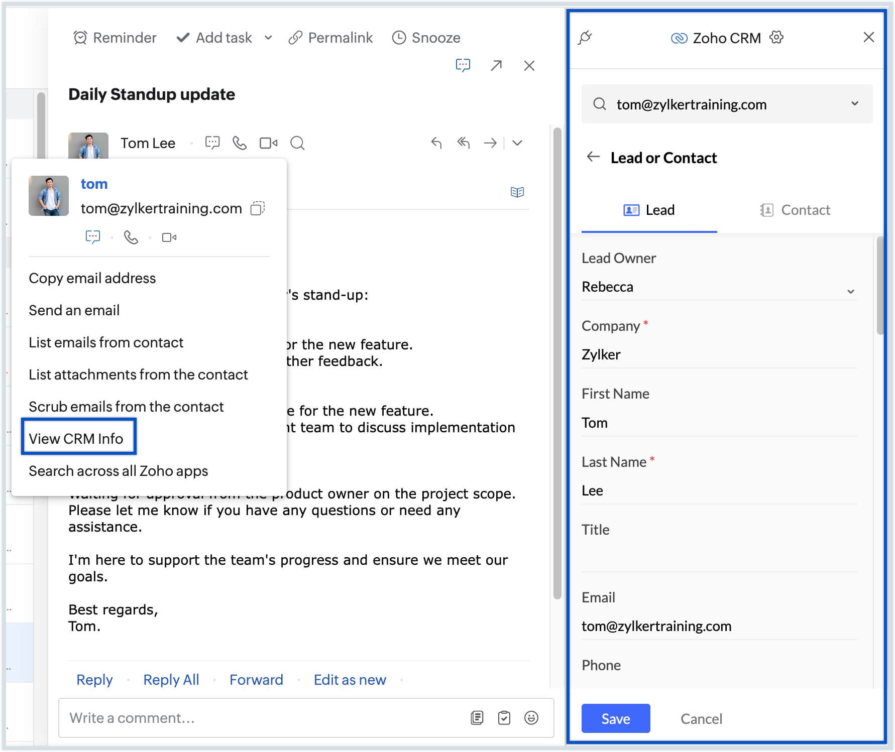Choose List attachments from the contact
This screenshot has height=752, width=895.
[138, 374]
